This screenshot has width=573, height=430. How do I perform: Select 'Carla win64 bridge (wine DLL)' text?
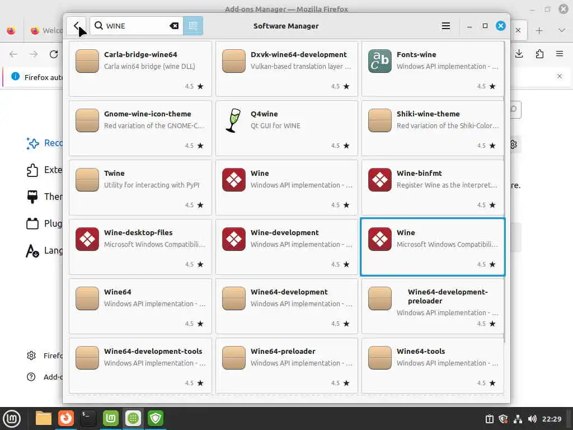[x=149, y=67]
